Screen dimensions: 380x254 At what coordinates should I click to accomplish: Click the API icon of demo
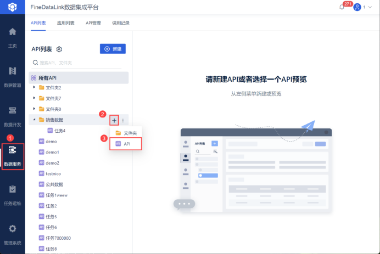(41, 141)
